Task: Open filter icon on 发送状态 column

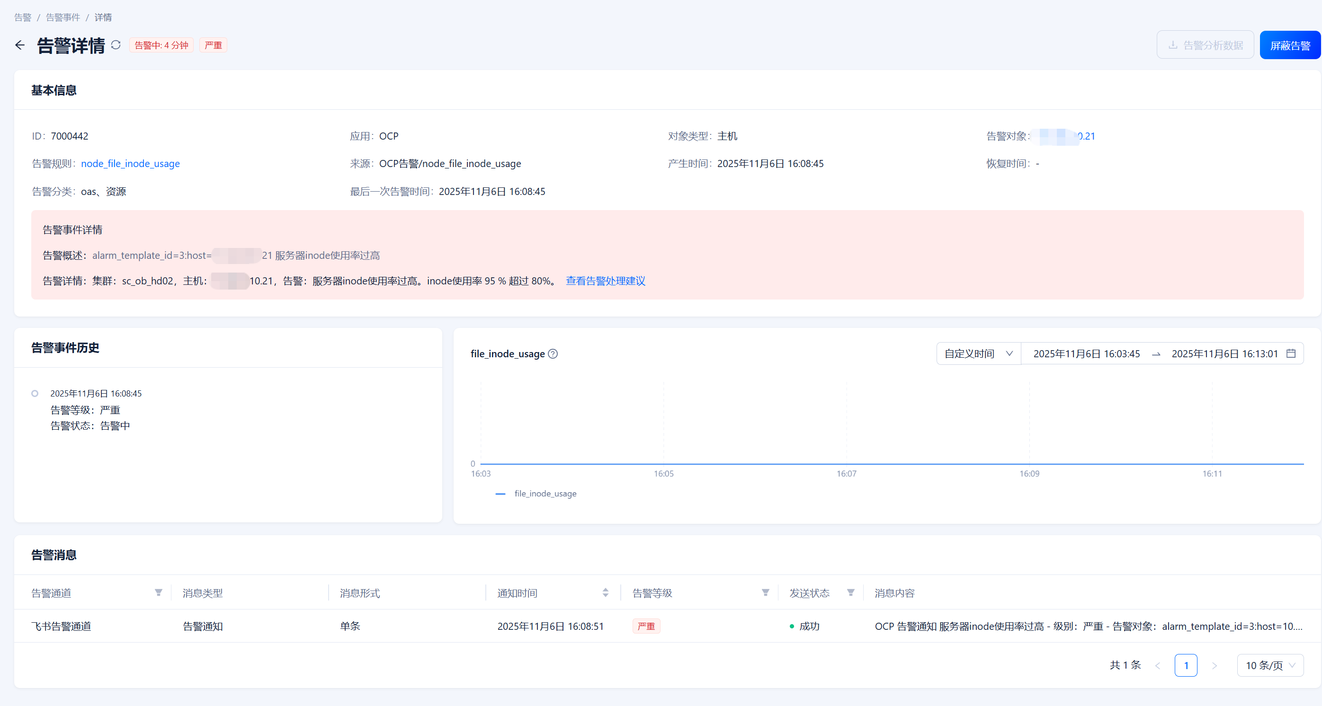Action: pyautogui.click(x=851, y=593)
